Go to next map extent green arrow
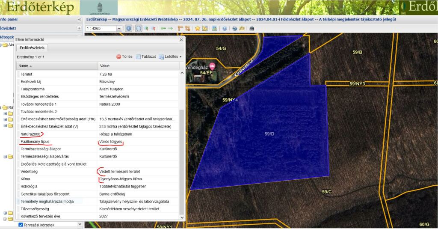The image size is (438, 229). tap(170, 28)
